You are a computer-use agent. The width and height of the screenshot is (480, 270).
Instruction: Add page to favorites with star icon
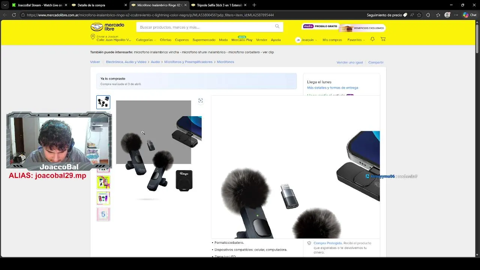point(419,15)
